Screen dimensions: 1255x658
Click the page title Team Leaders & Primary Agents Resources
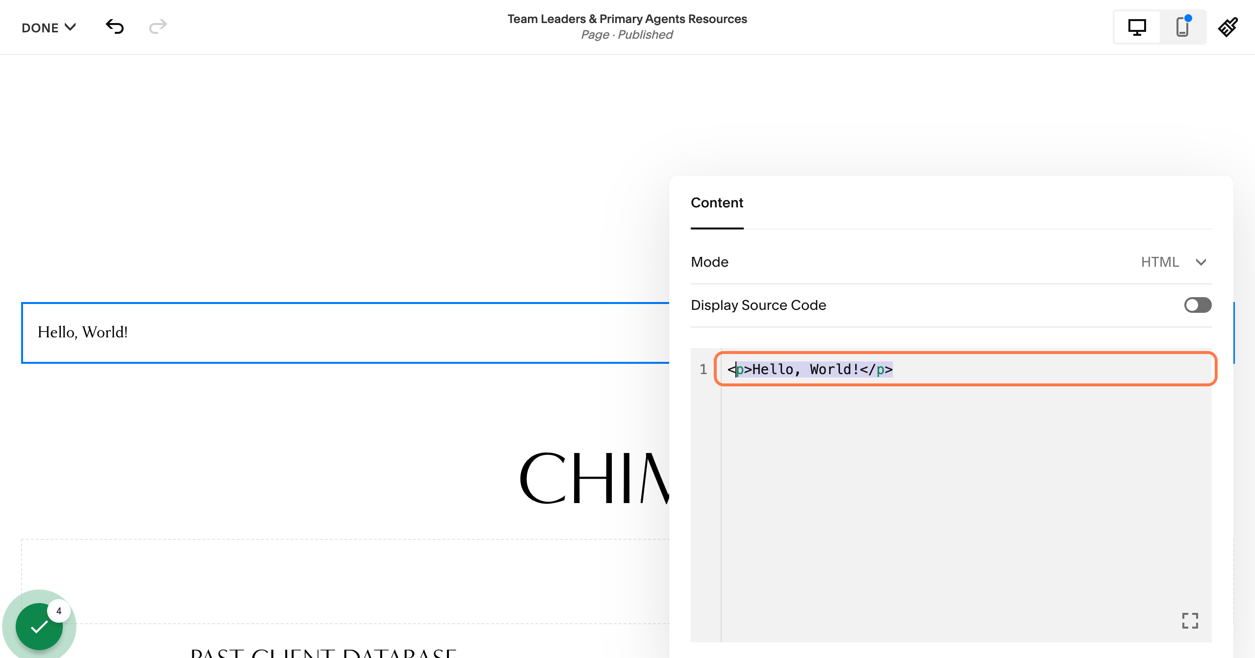[627, 19]
